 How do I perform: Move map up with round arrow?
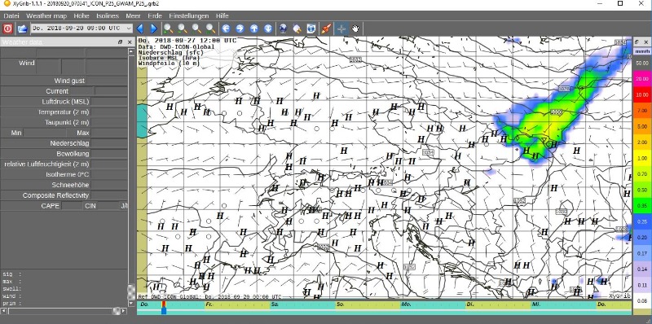click(x=254, y=28)
